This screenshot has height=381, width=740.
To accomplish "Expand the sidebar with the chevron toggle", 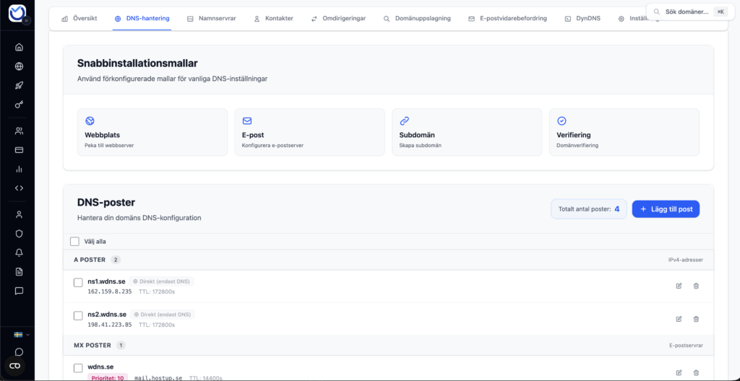I will tap(27, 21).
